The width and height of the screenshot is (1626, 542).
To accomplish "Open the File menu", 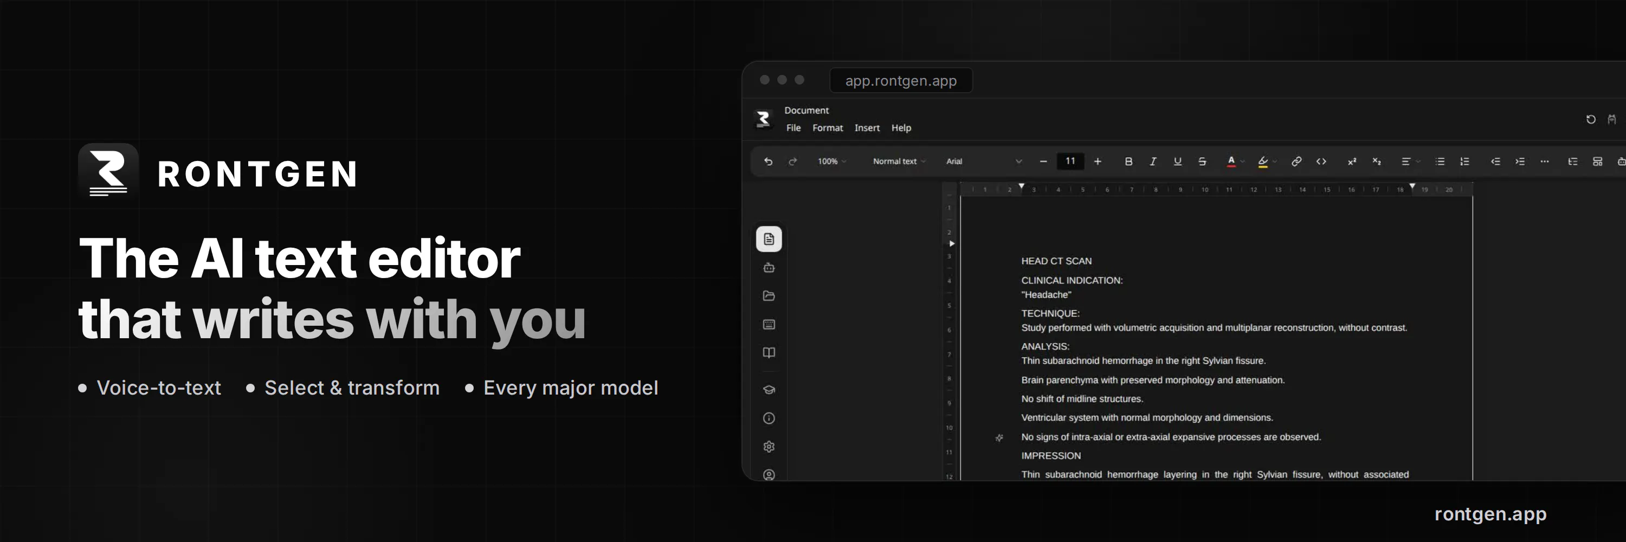I will pyautogui.click(x=793, y=127).
